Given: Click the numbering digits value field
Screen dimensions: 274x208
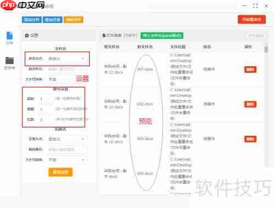Looking at the screenshot, I should [x=45, y=119].
